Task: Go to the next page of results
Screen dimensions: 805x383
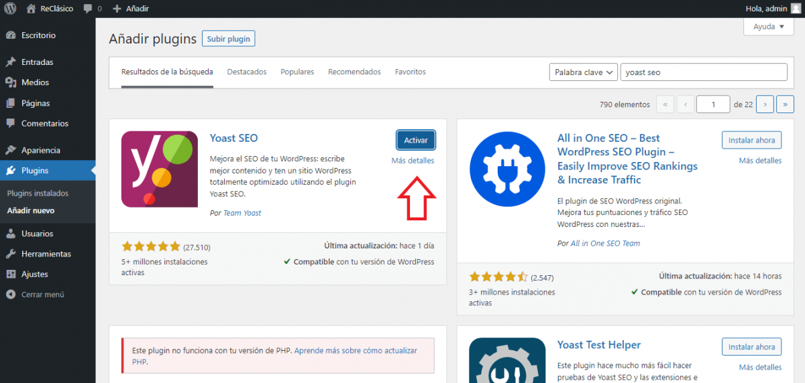Action: [x=765, y=104]
